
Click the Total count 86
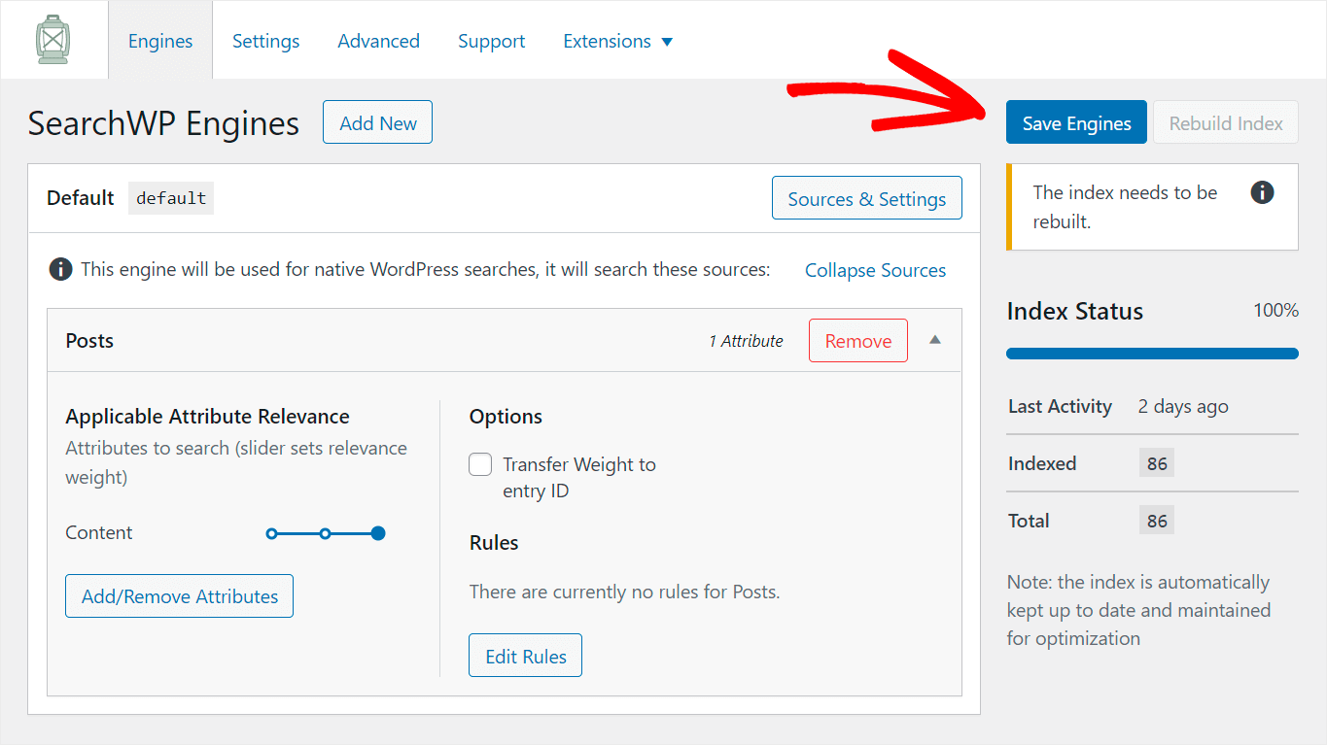click(1157, 521)
